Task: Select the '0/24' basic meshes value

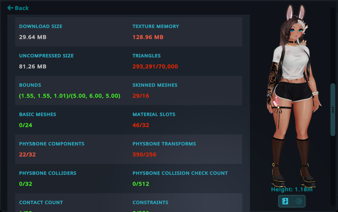Action: 26,125
